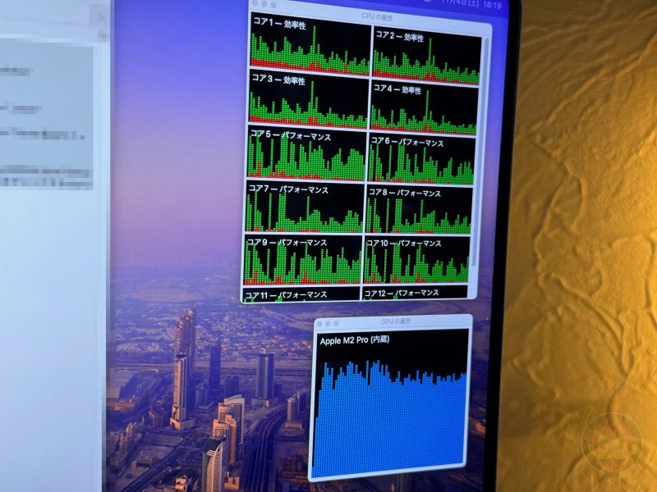Minimize the GPU history window

pyautogui.click(x=328, y=322)
